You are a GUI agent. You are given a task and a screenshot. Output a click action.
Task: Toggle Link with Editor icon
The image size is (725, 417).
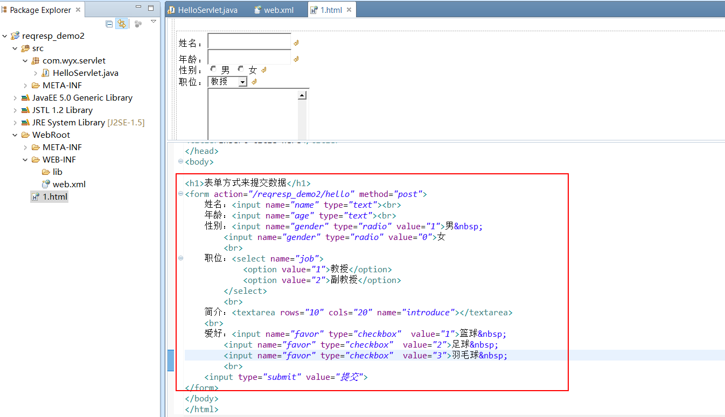[x=122, y=24]
